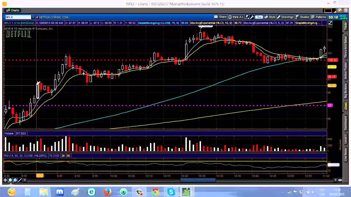Click the network signal tray icon
351x197 pixels.
pyautogui.click(x=289, y=192)
